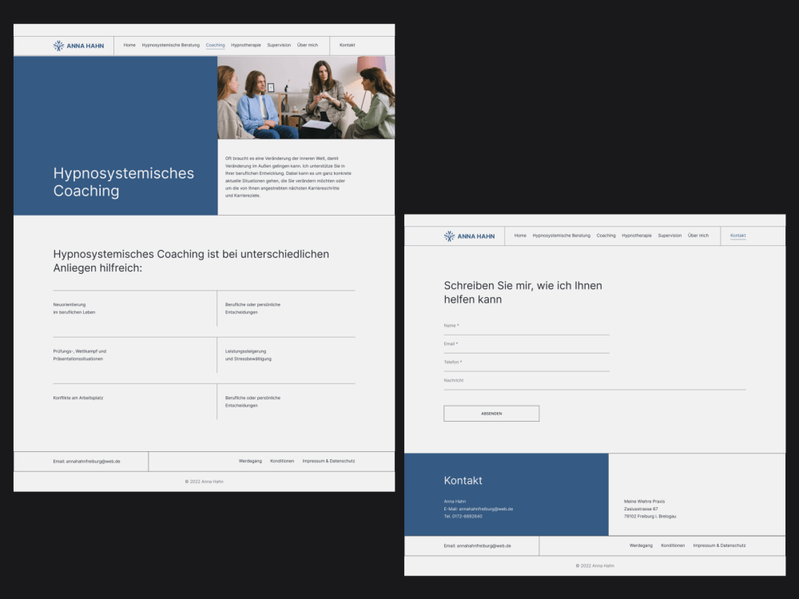799x599 pixels.
Task: Open Über mich in Coaching page navigation
Action: coord(308,46)
